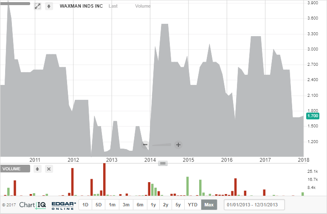Expand chart to full screen
This screenshot has width=327, height=214.
pyautogui.click(x=37, y=6)
